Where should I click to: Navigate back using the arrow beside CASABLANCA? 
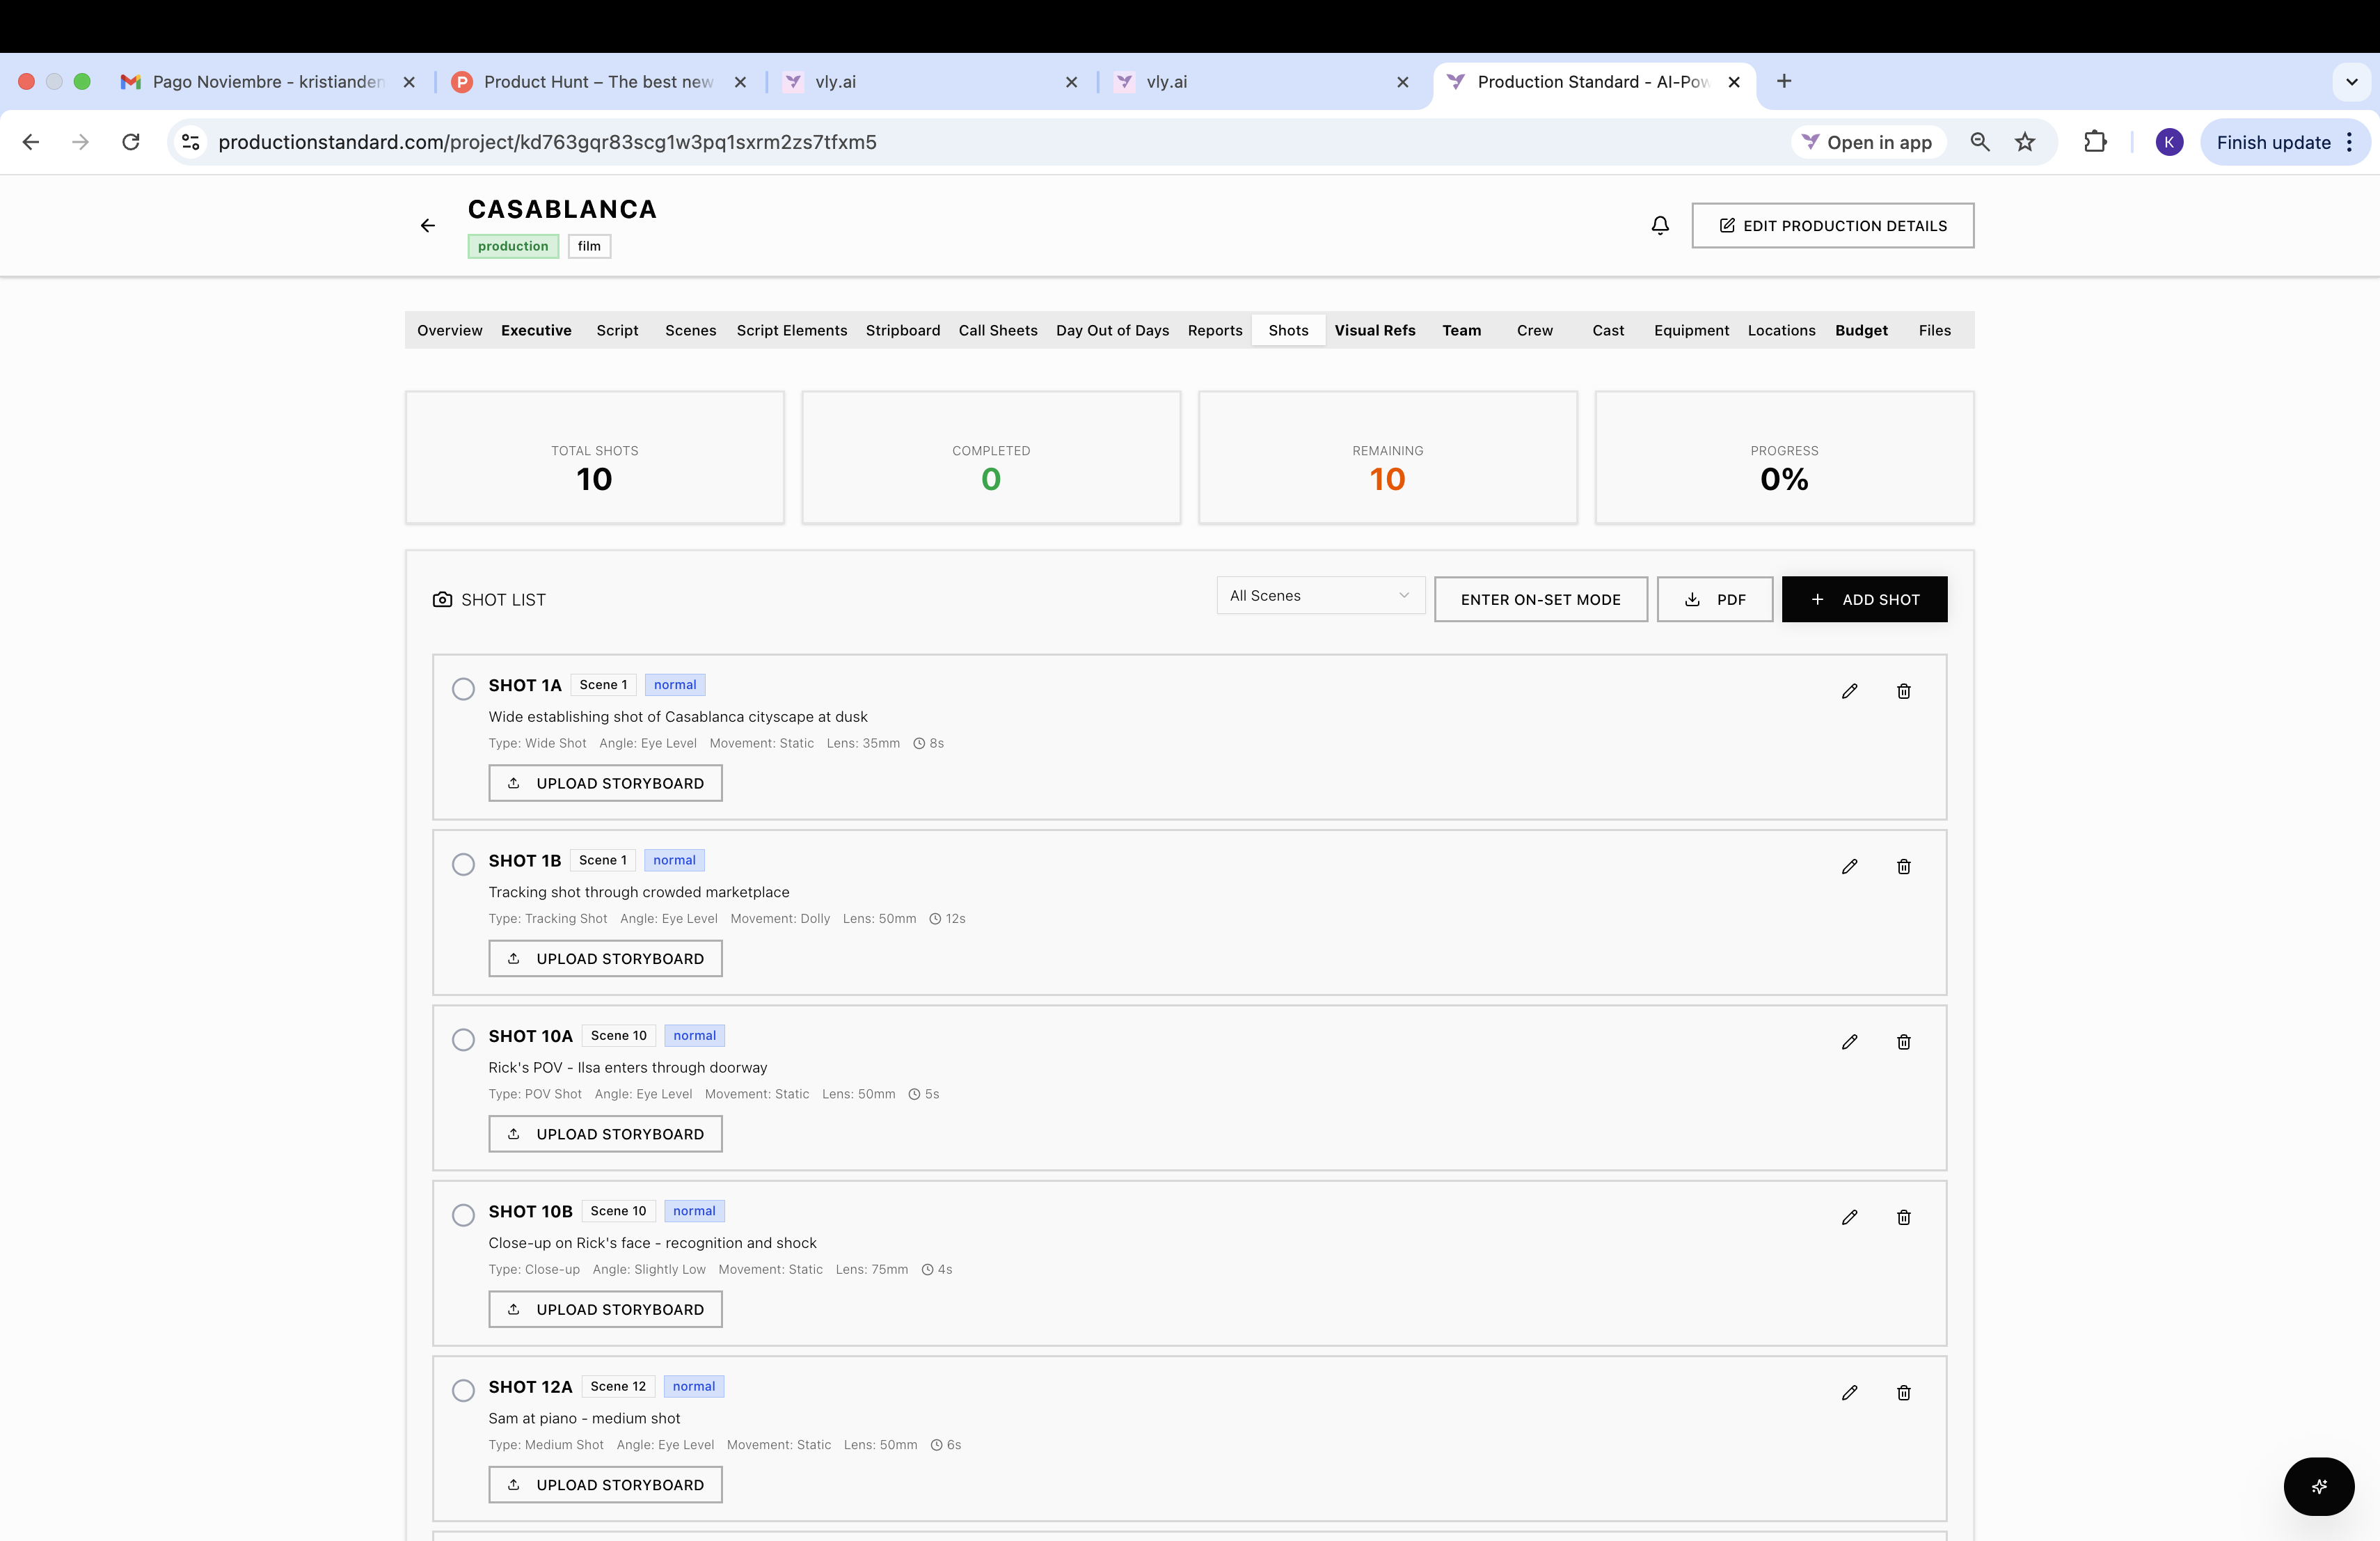tap(428, 225)
